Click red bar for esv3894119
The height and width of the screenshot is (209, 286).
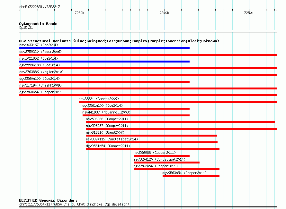[x=152, y=142]
